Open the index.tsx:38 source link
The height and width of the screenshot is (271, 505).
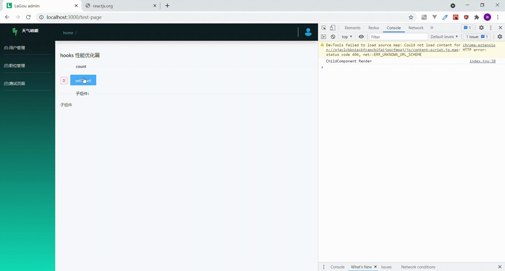pos(482,61)
